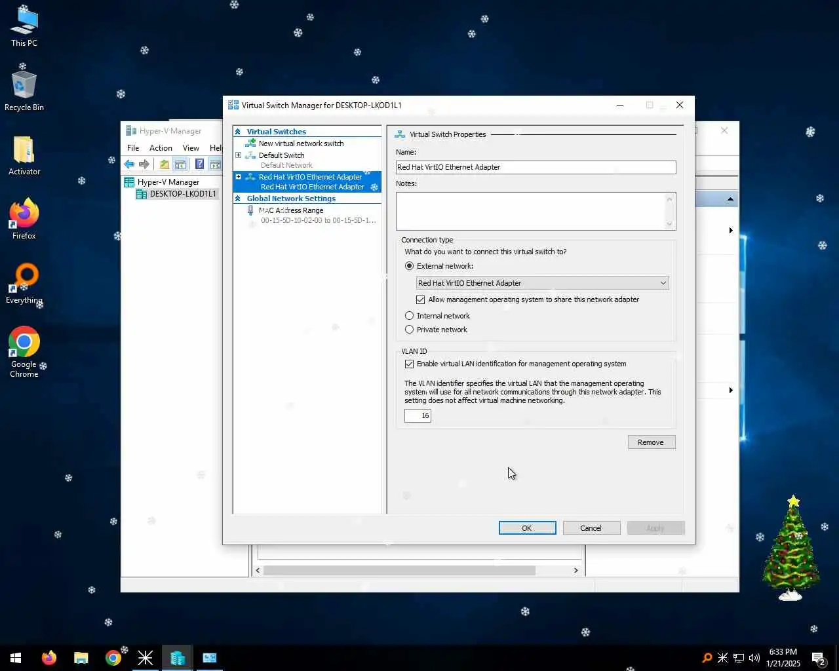Image resolution: width=839 pixels, height=671 pixels.
Task: Click the horizontal scrollbar left arrow
Action: (x=258, y=571)
